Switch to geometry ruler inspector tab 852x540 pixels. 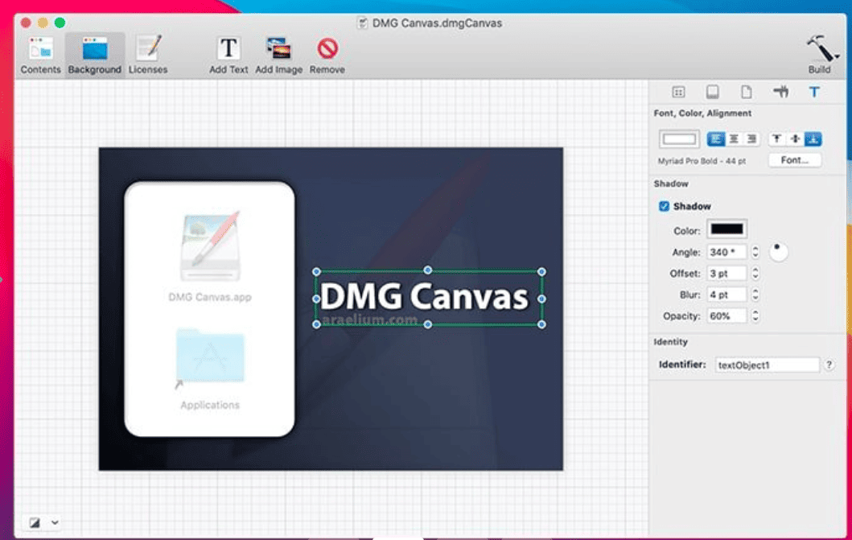click(x=781, y=92)
